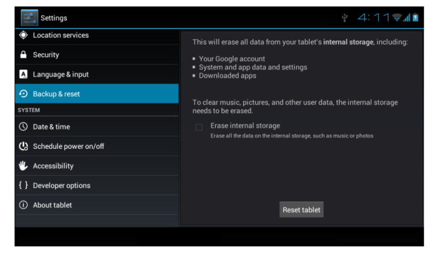The height and width of the screenshot is (255, 431).
Task: Tap the Accessibility hand icon
Action: (23, 166)
